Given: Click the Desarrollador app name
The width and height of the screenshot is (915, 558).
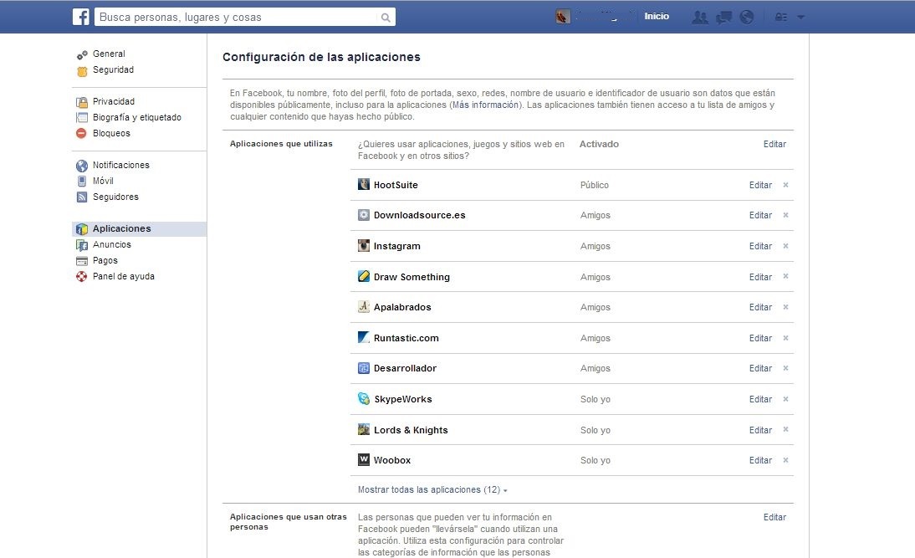Looking at the screenshot, I should coord(405,368).
